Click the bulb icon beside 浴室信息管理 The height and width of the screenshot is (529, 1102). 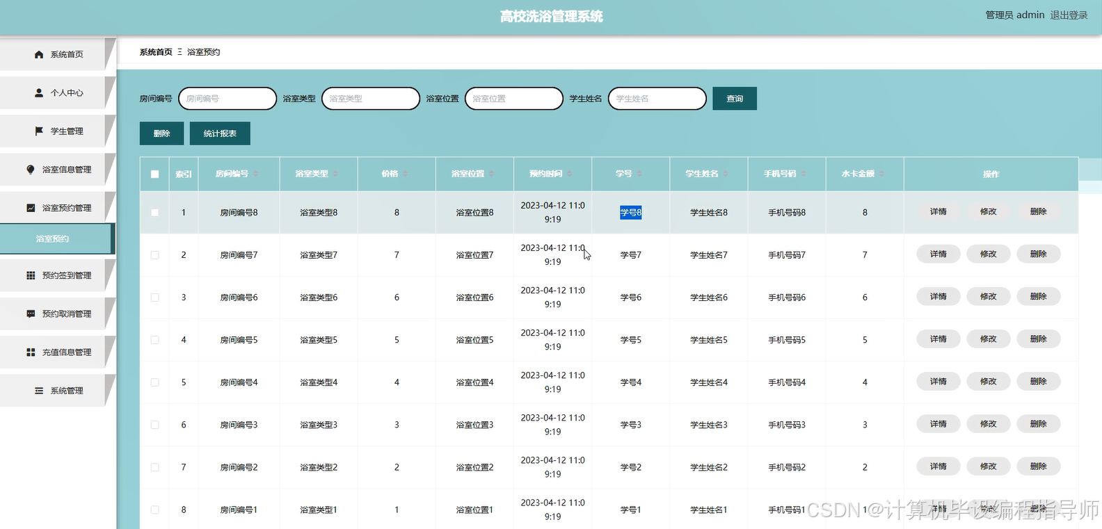pyautogui.click(x=31, y=169)
